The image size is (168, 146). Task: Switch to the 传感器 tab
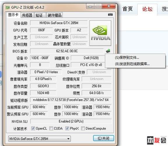27,15
